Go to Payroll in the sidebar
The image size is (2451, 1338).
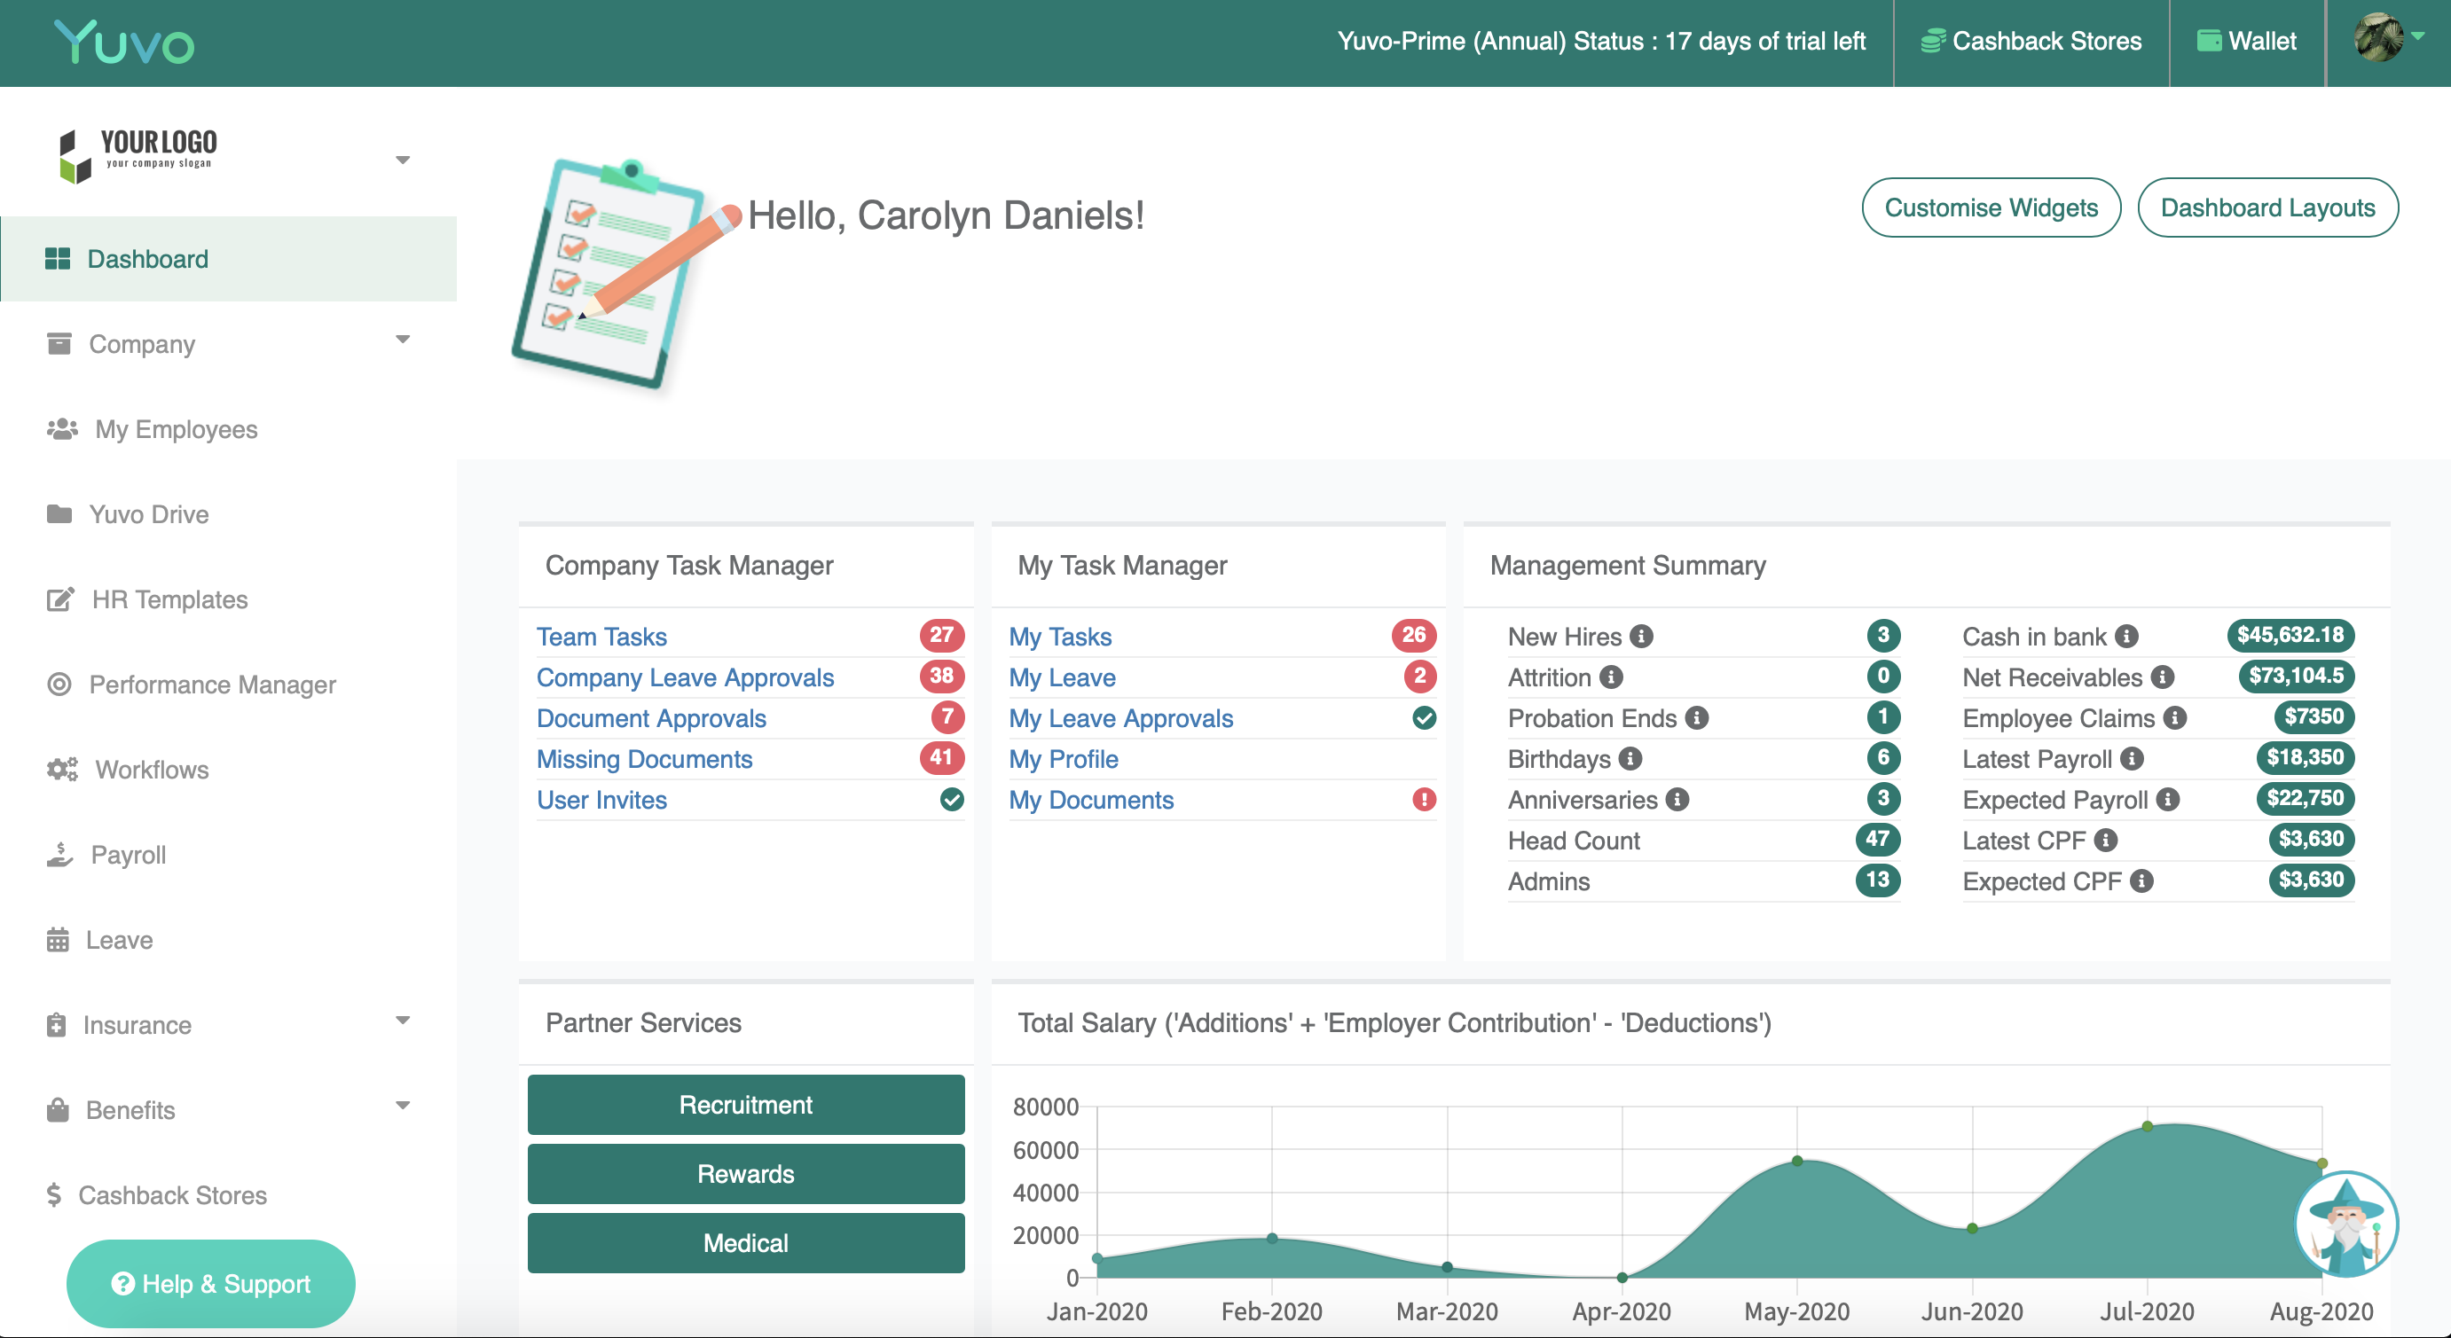[128, 855]
